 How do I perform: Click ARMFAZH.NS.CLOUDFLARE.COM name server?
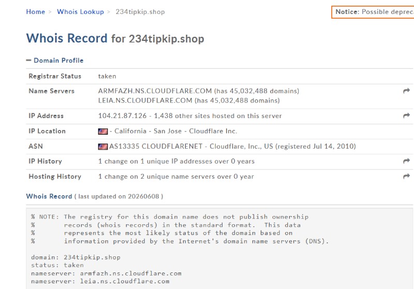coord(155,91)
